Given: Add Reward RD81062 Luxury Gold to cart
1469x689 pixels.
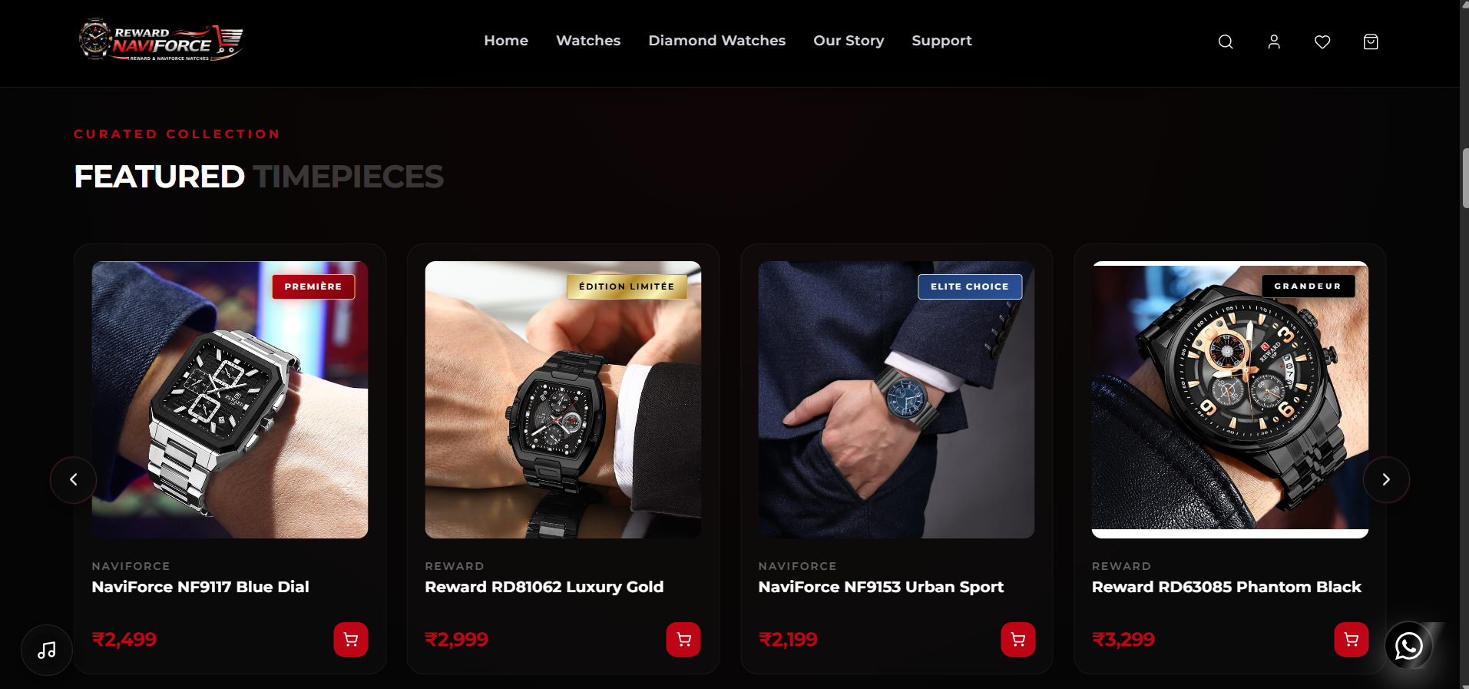Looking at the screenshot, I should pyautogui.click(x=683, y=639).
